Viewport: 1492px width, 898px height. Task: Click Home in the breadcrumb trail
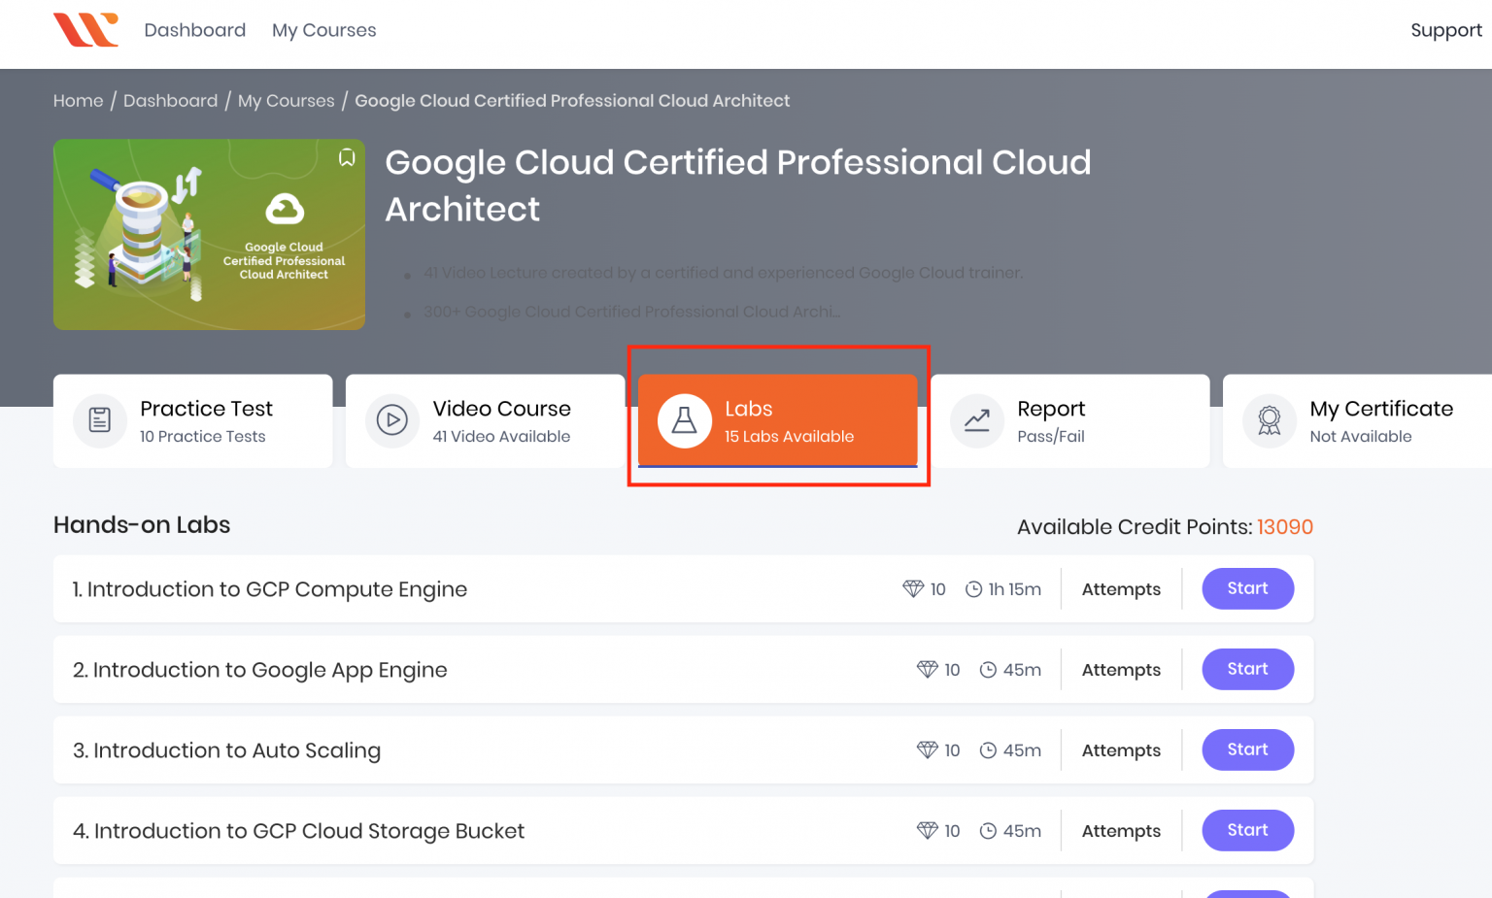point(78,100)
